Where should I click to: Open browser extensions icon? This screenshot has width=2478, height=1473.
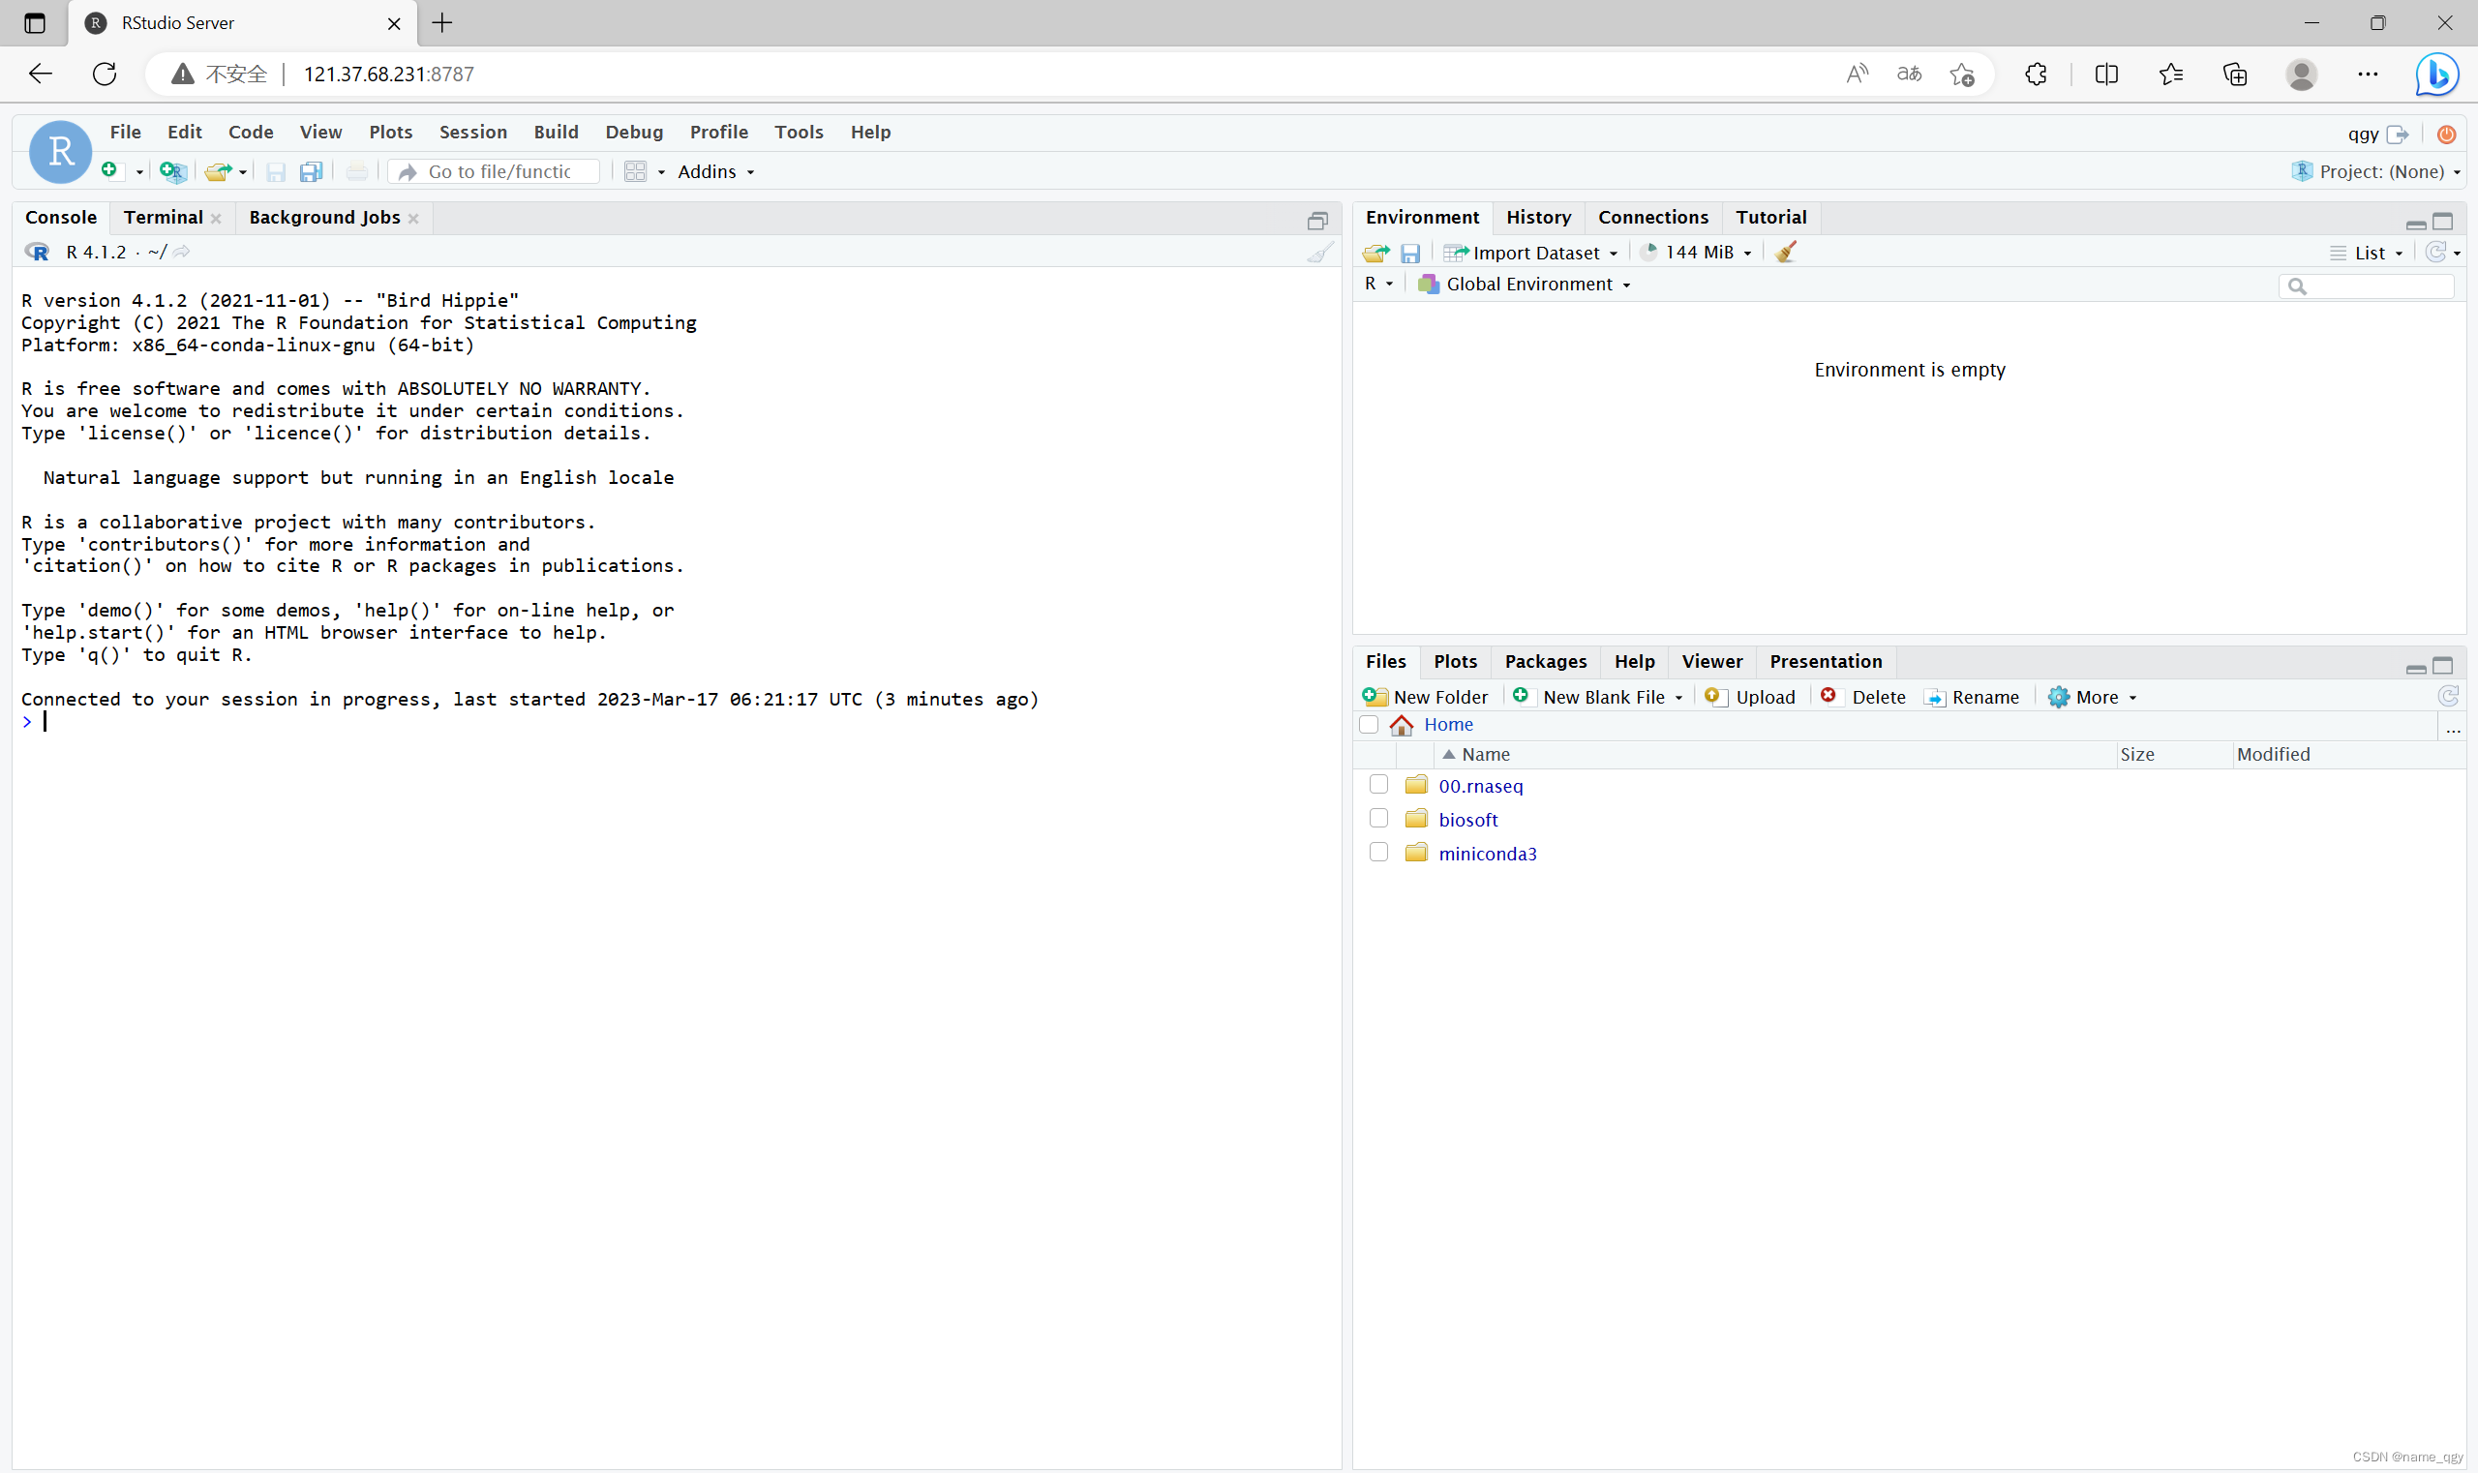pyautogui.click(x=2036, y=75)
